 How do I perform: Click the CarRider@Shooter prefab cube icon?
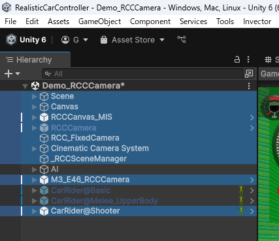44,211
